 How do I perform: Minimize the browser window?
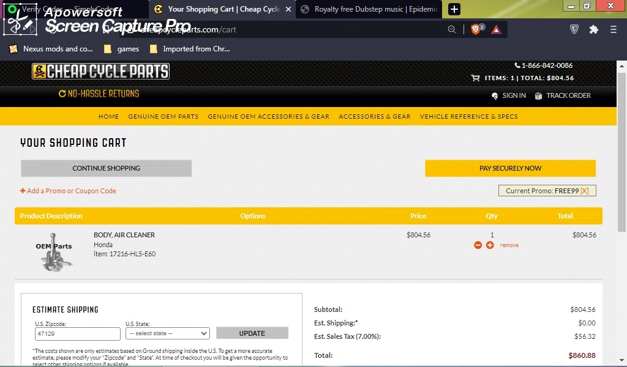pos(571,6)
